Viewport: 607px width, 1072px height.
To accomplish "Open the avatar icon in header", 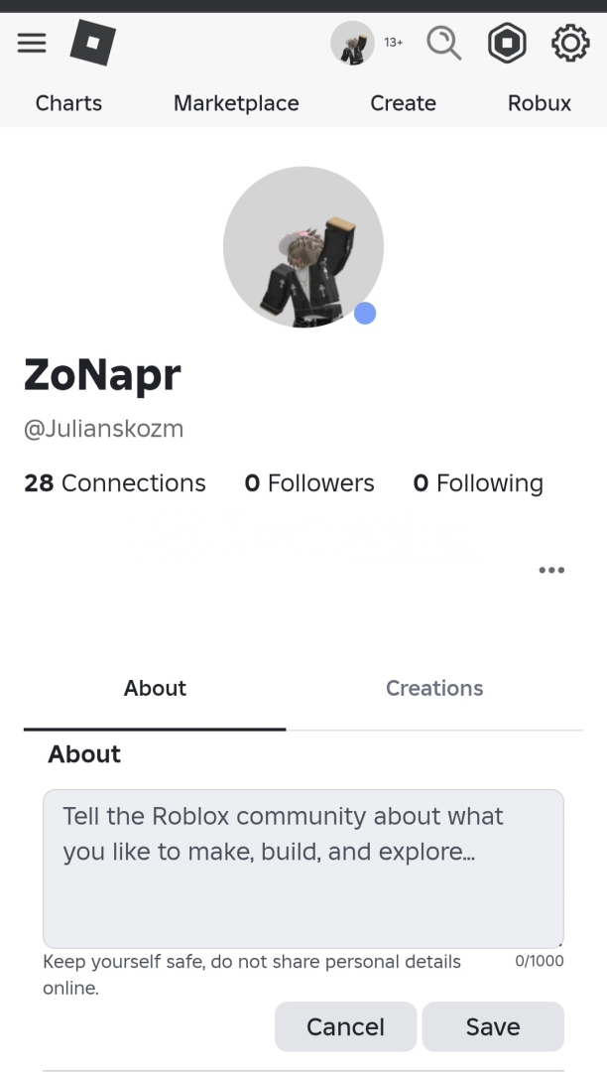I will [x=353, y=44].
